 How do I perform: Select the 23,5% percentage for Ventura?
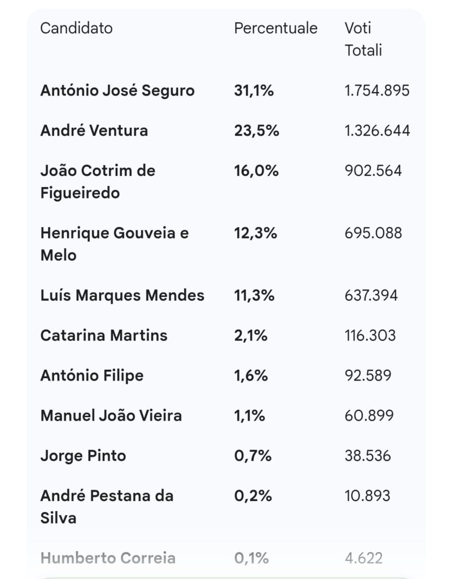pyautogui.click(x=256, y=131)
